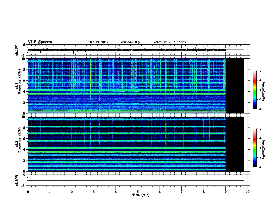Click the "-5" tick on ch.3(V) amplitude axis
This screenshot has width=279, height=215.
[x=24, y=186]
